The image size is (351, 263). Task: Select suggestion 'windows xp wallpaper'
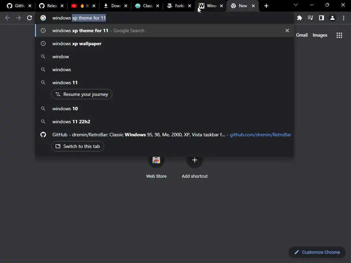(x=165, y=43)
